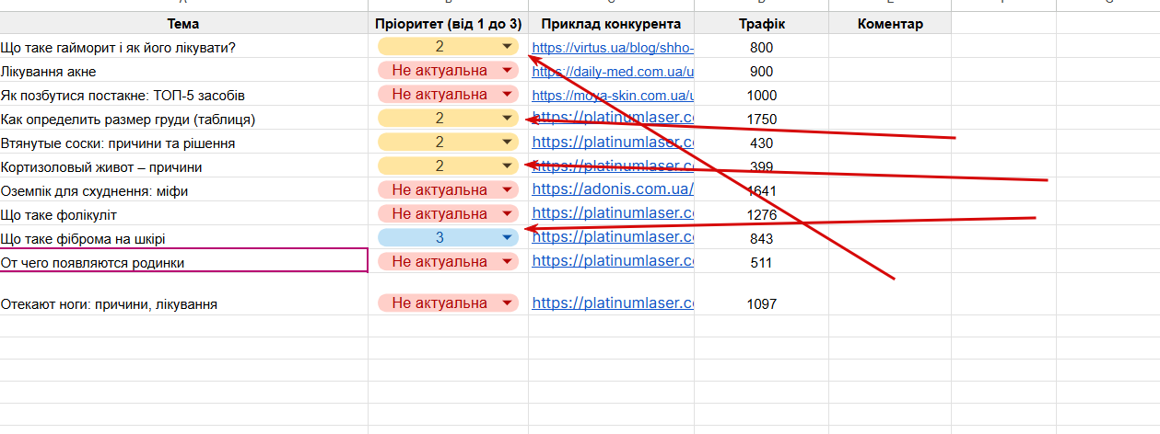This screenshot has height=434, width=1160.
Task: Open platinumlaser link in Втянутые соски row
Action: click(x=613, y=142)
